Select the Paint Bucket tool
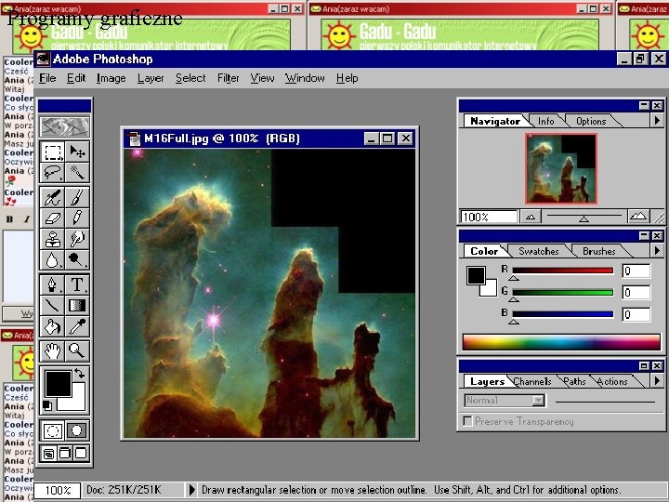The height and width of the screenshot is (502, 669). (x=52, y=326)
